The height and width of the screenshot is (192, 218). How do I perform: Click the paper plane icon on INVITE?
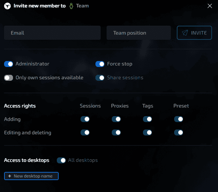point(185,33)
